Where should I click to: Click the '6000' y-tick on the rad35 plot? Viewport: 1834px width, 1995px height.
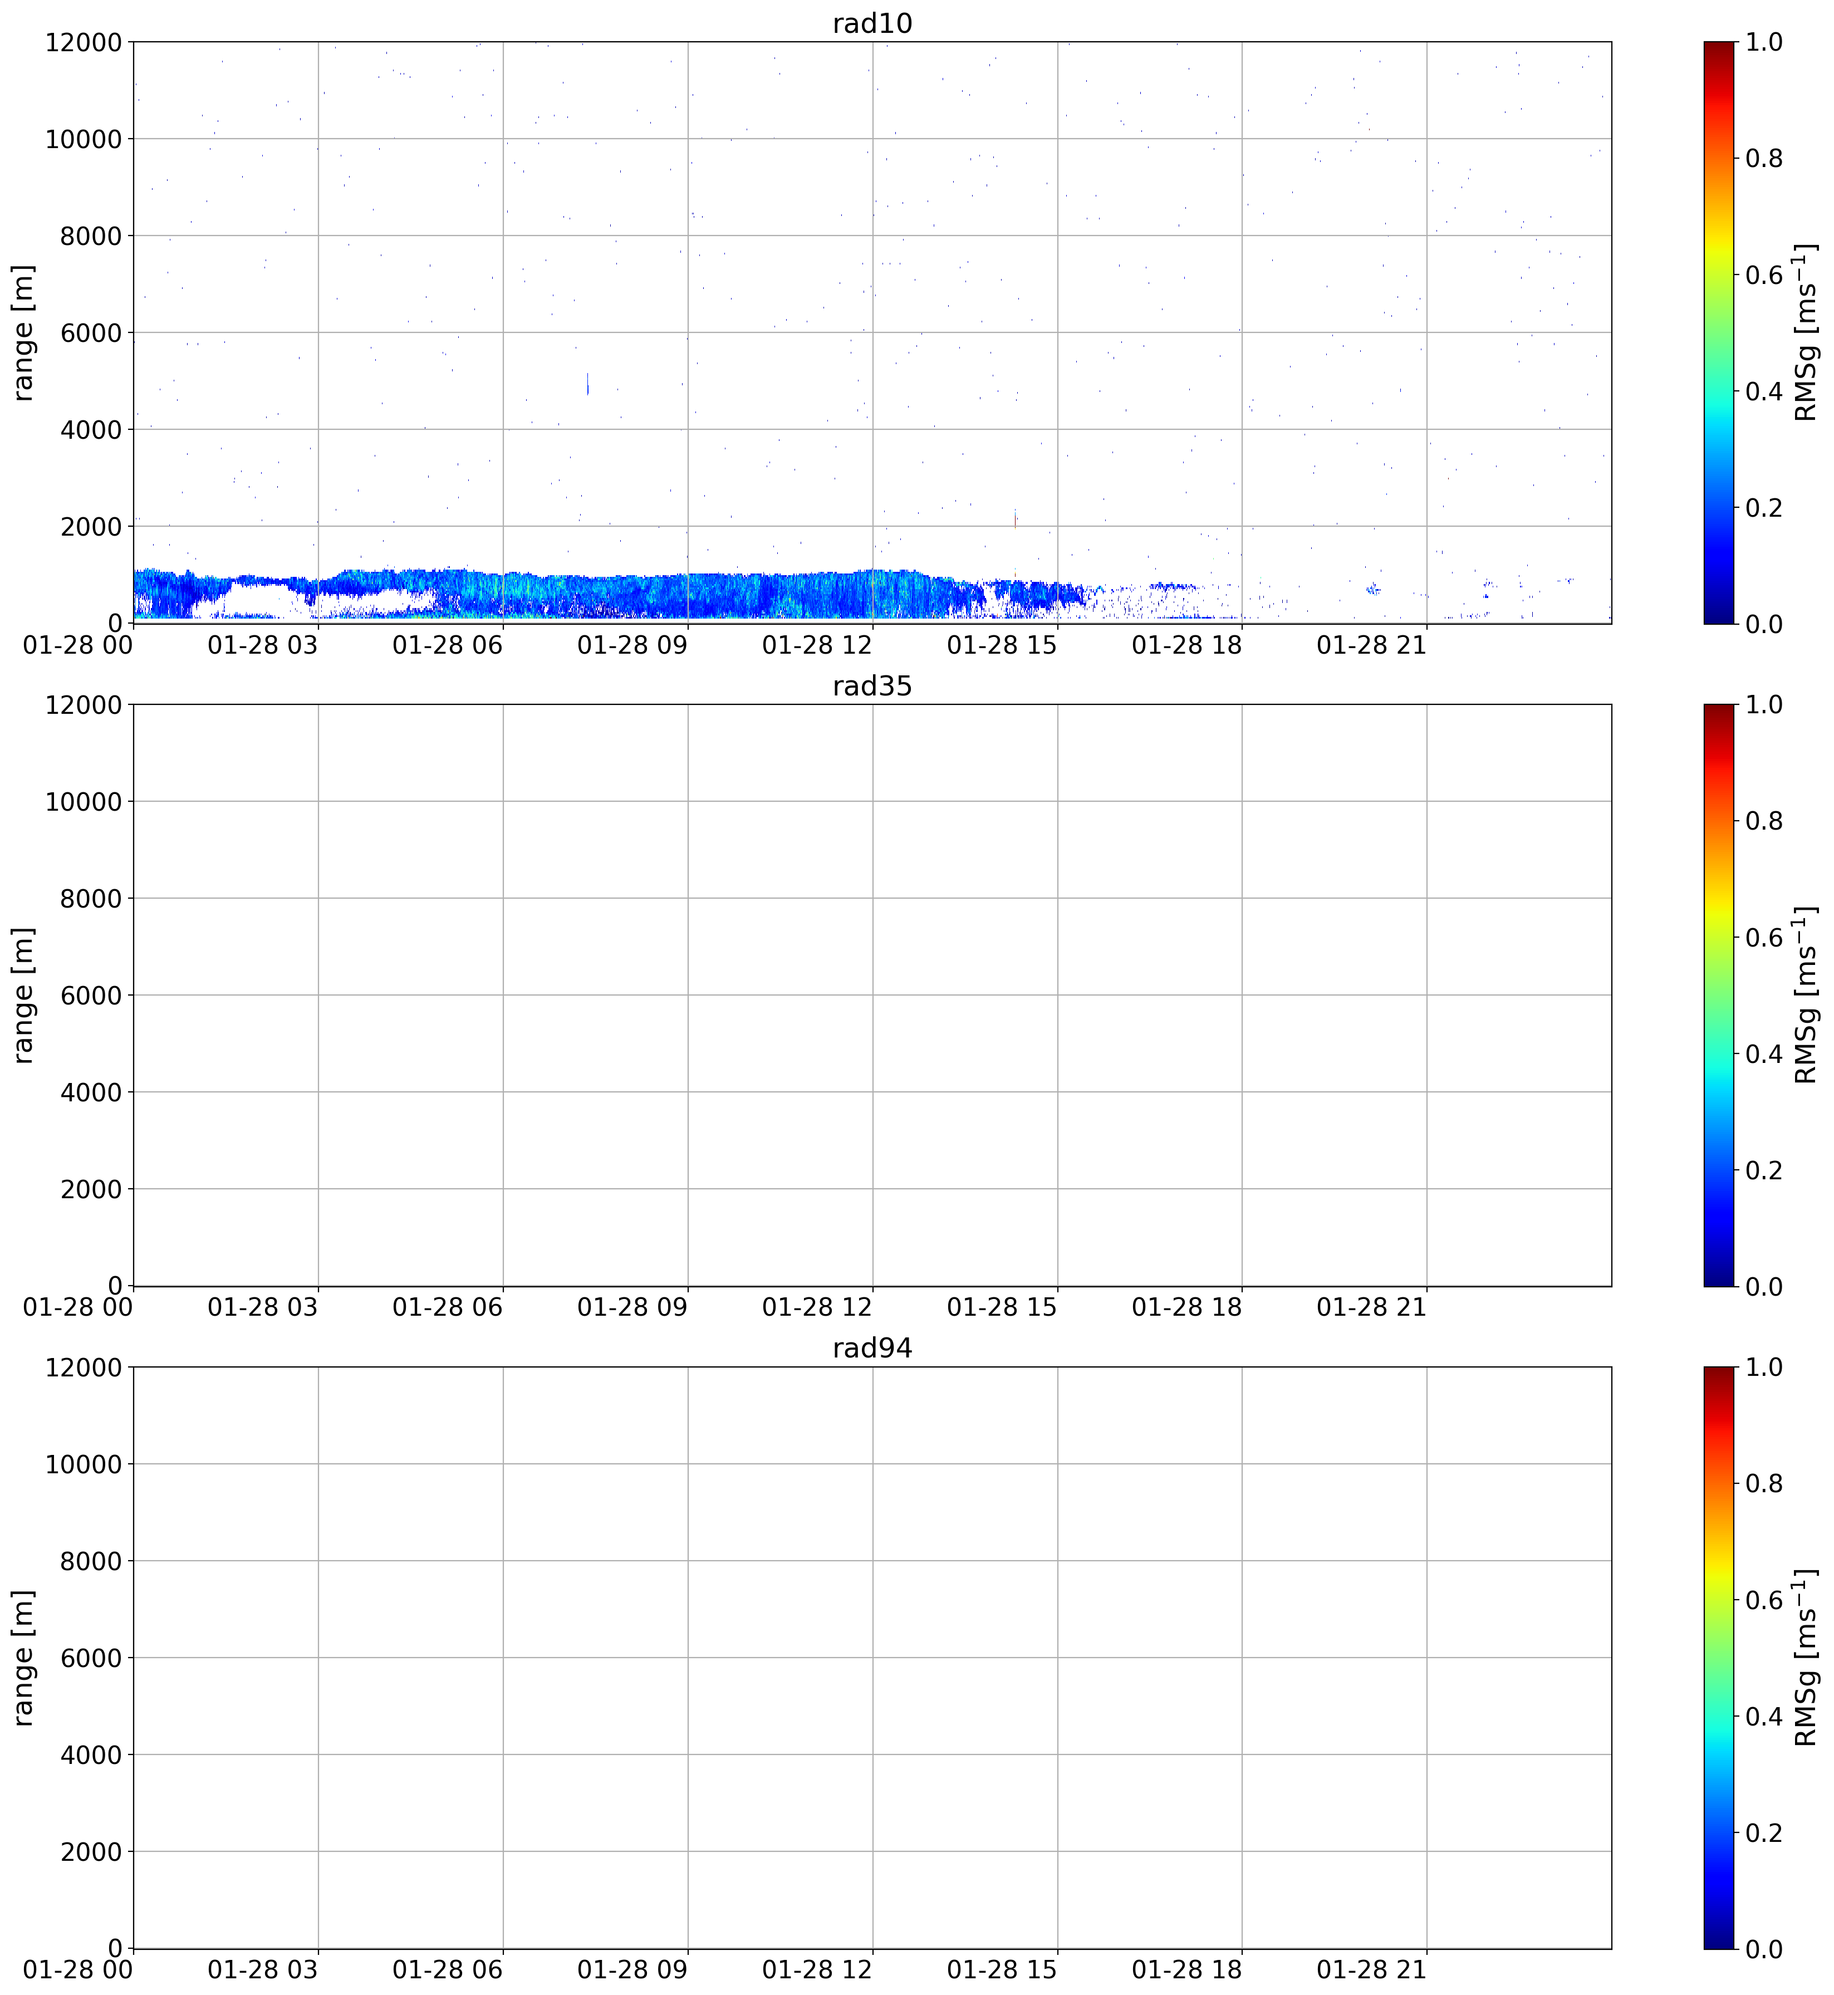90,994
